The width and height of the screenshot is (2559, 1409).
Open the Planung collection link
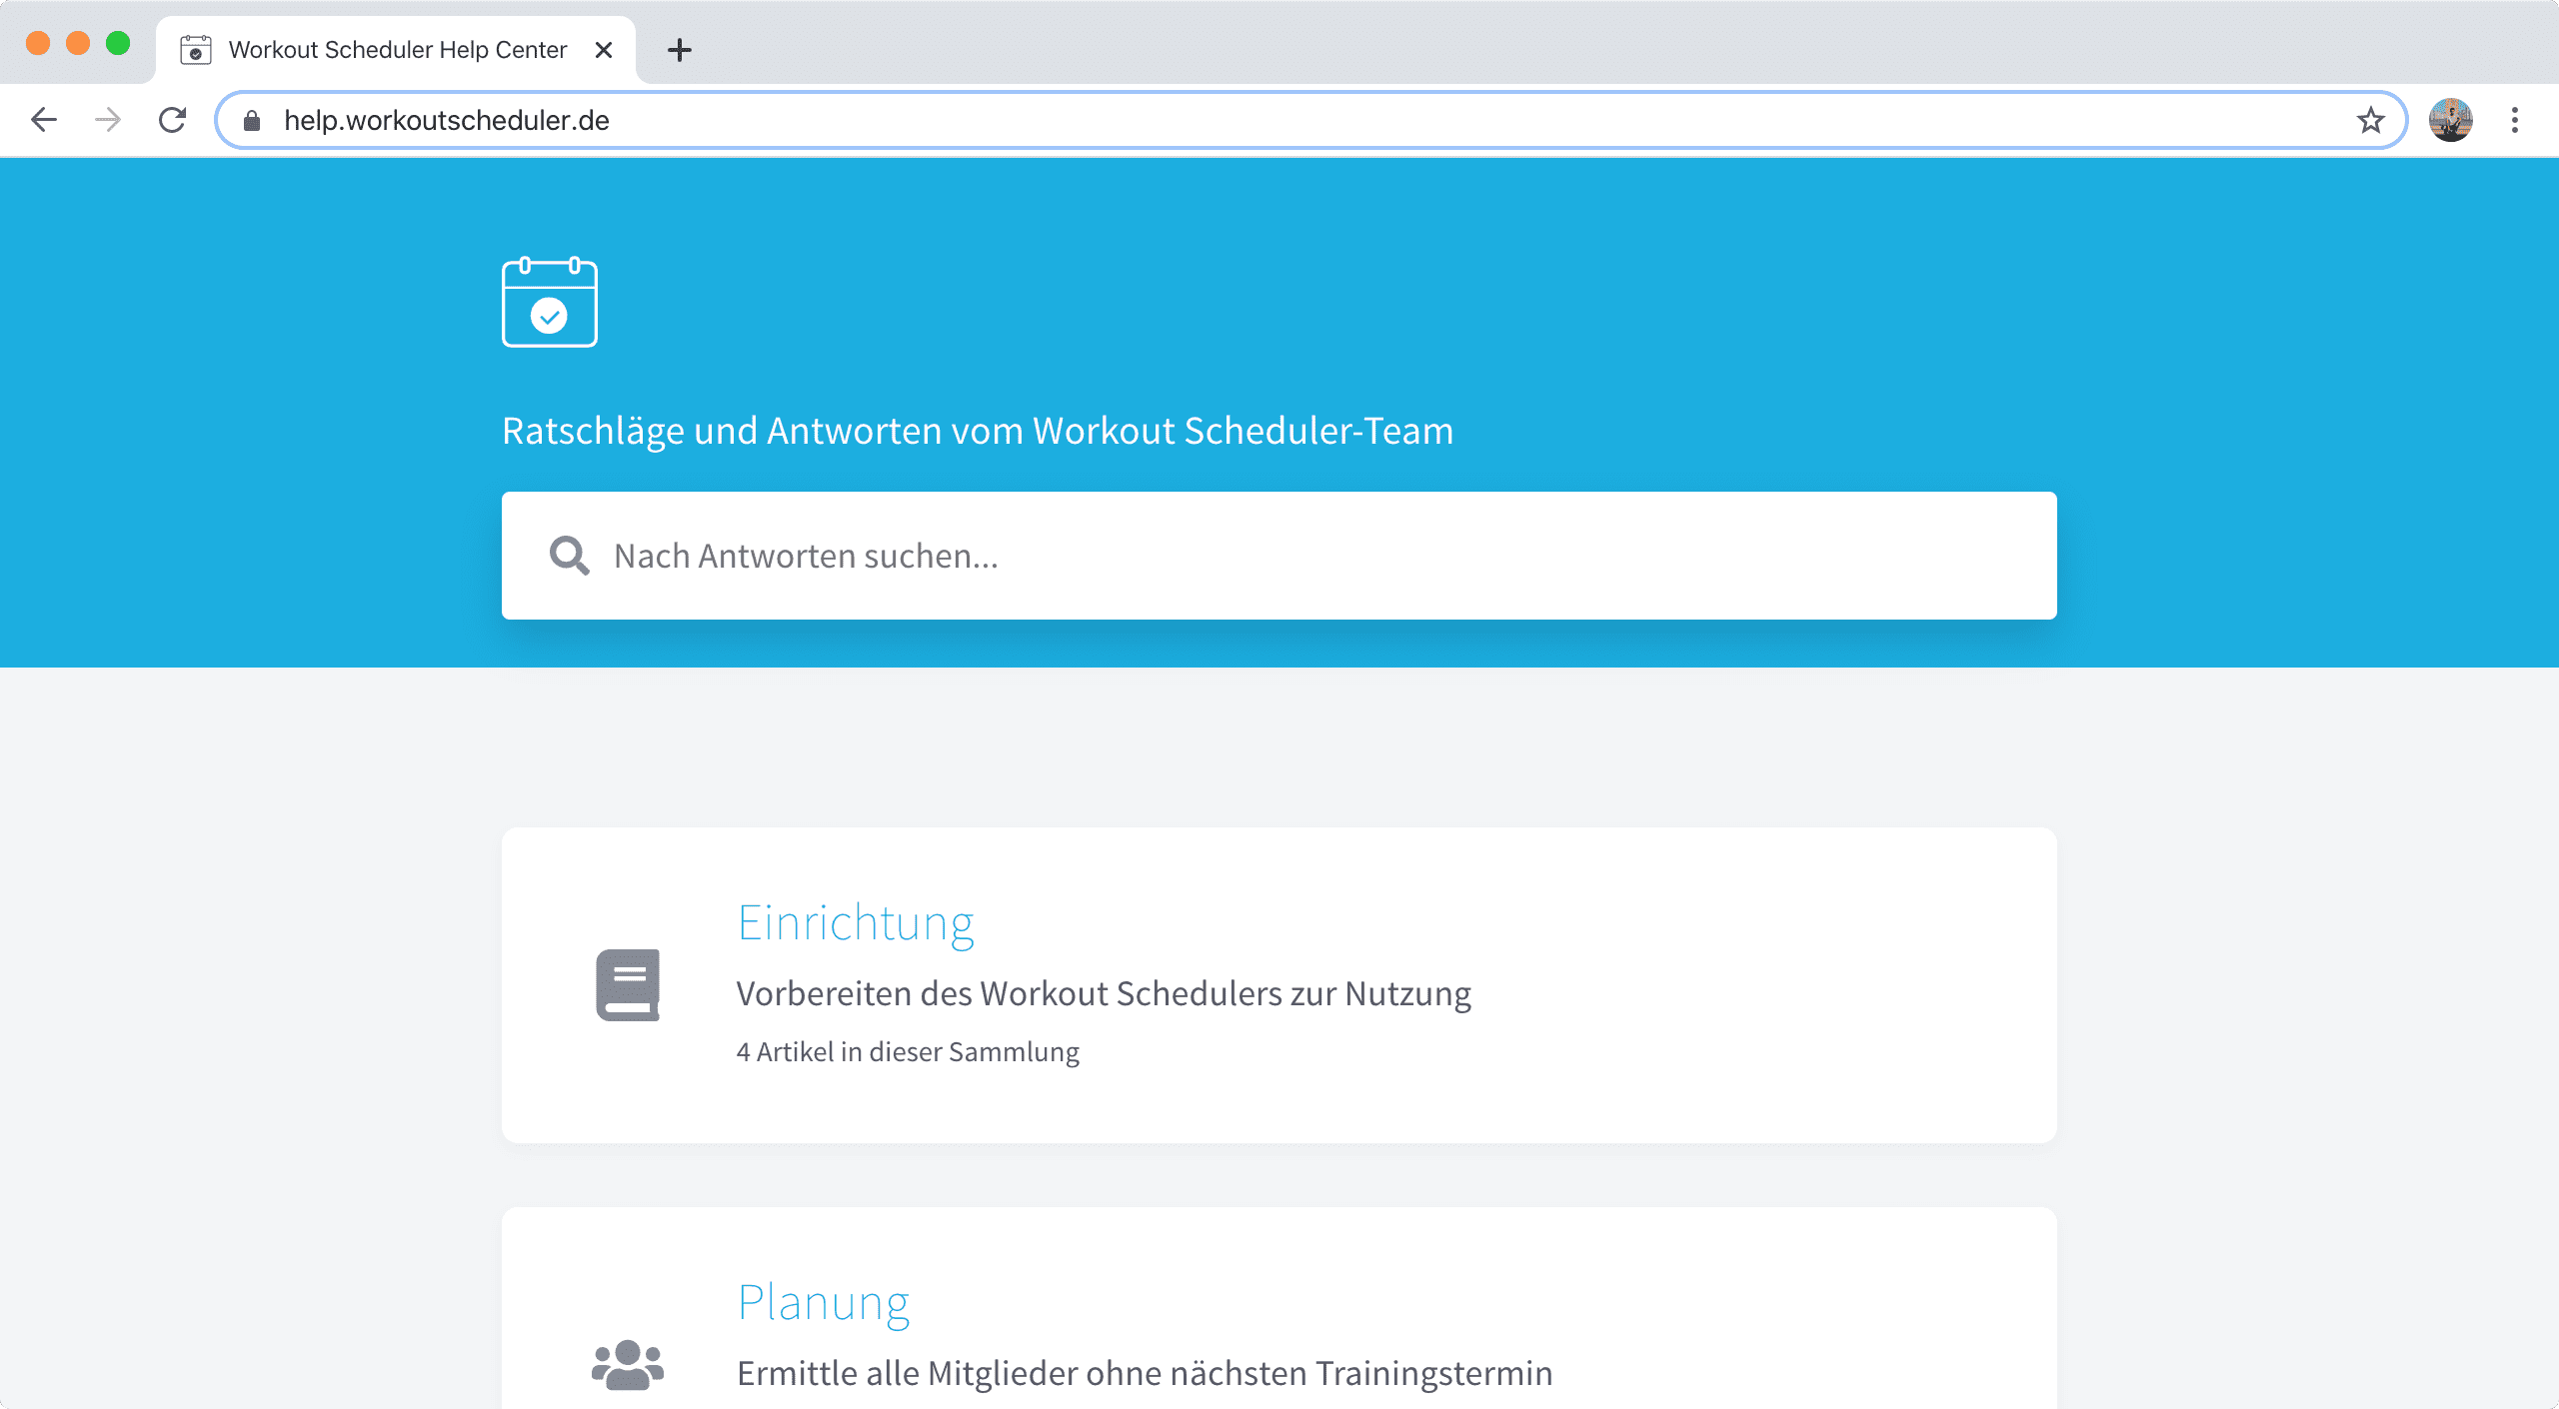coord(823,1302)
